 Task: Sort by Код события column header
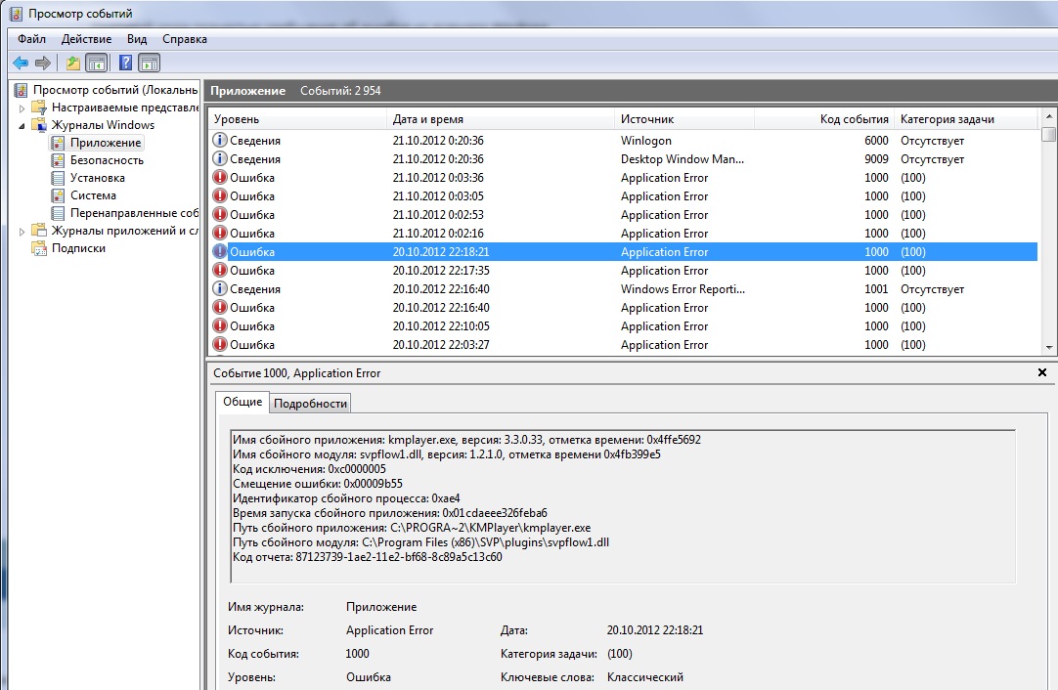point(824,119)
